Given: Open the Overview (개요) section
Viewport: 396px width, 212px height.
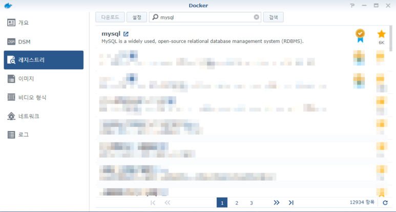Looking at the screenshot, I should tap(44, 22).
